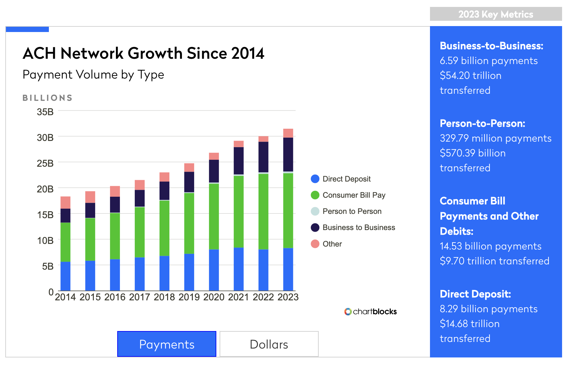The image size is (570, 369).
Task: Click the 2020 Consumer Bill Pay segment
Action: click(x=214, y=217)
